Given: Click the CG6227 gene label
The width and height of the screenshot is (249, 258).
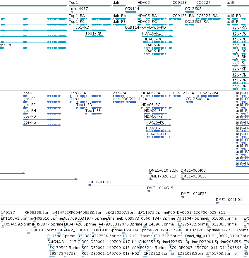Looking at the screenshot, I should (x=203, y=3).
